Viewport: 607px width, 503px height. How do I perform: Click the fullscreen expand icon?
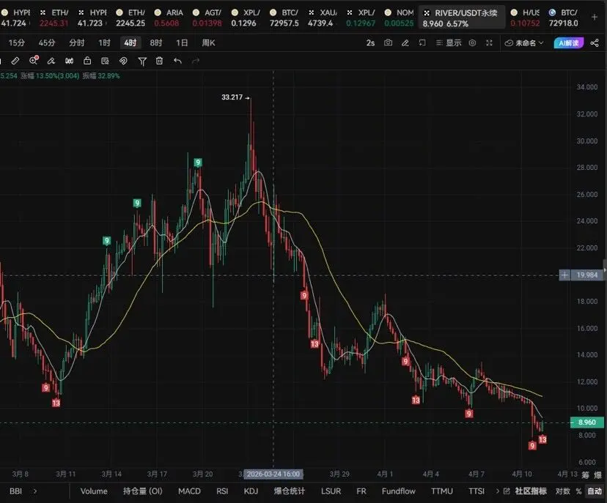489,43
